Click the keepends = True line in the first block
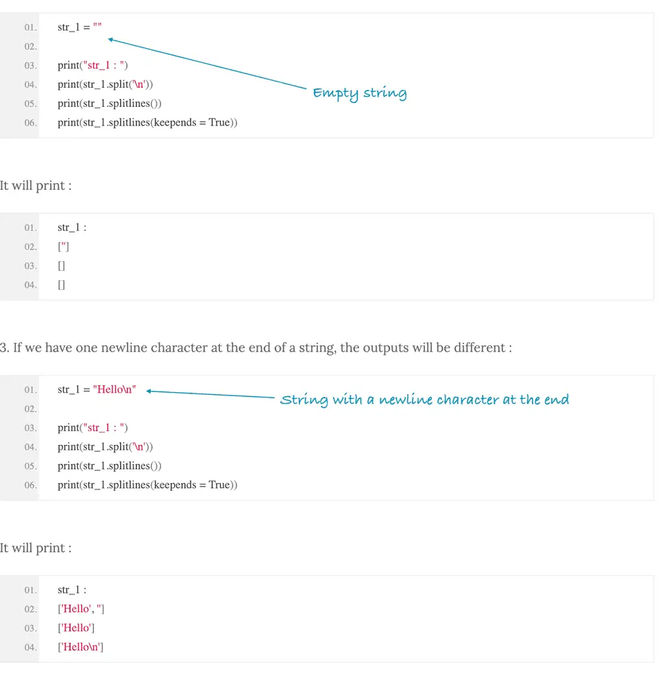The height and width of the screenshot is (680, 658). [x=147, y=122]
